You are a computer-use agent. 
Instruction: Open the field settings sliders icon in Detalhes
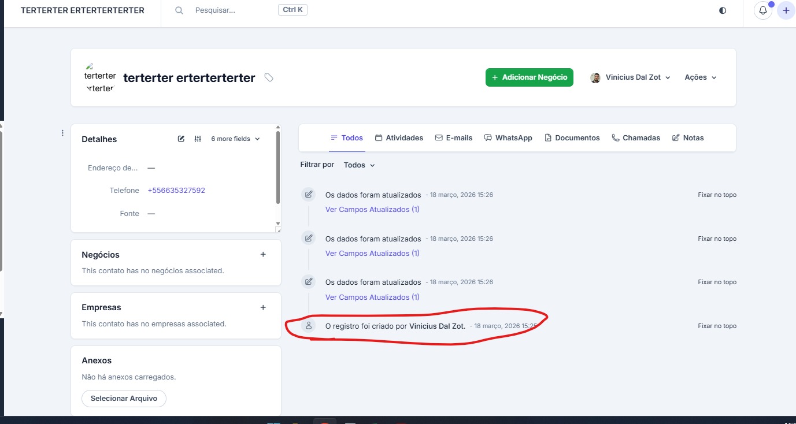(x=198, y=139)
